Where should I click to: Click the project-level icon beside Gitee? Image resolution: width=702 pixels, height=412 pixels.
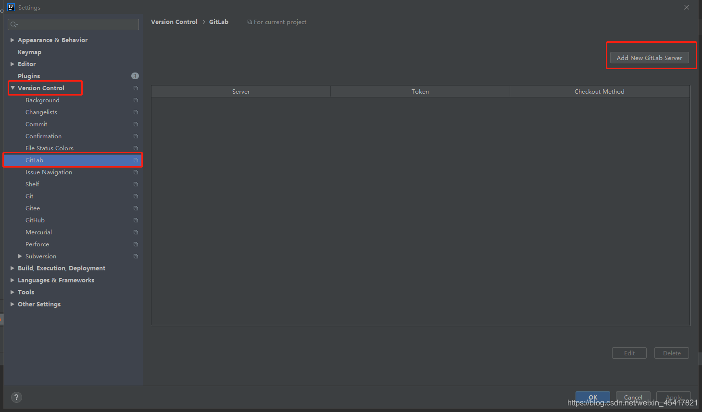[x=136, y=208]
